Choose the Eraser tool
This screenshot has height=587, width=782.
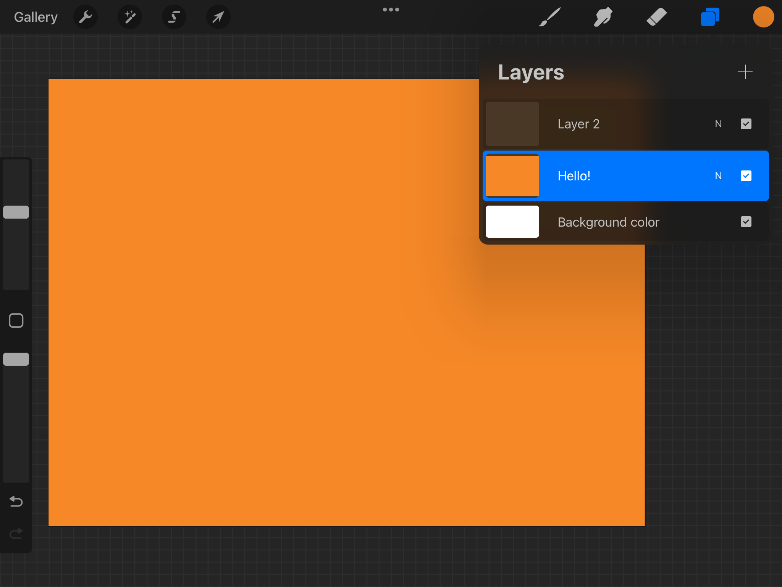tap(656, 17)
